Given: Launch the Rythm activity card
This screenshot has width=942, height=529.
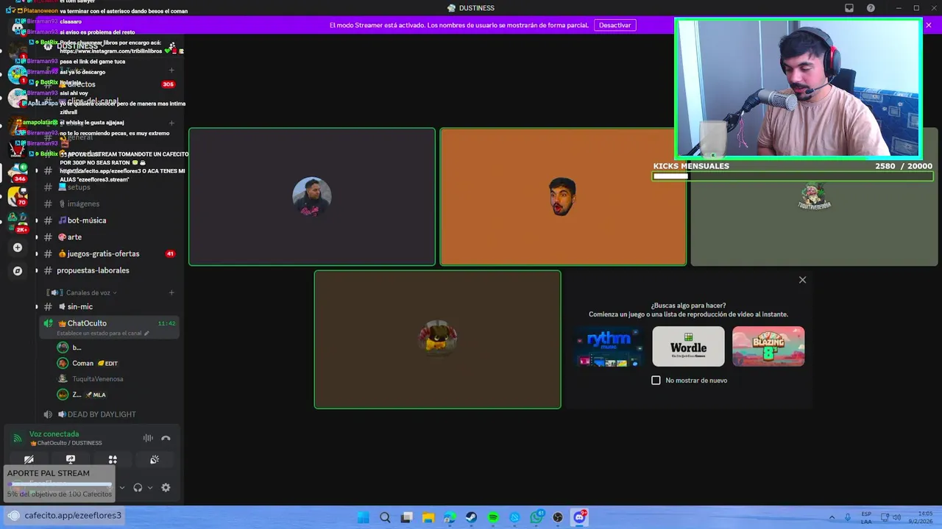Looking at the screenshot, I should click(609, 346).
